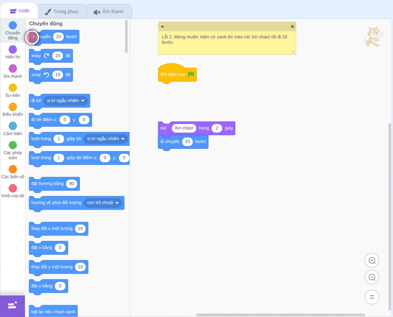The width and height of the screenshot is (393, 317).
Task: Select the purple Âm thanh category circle
Action: tap(13, 68)
